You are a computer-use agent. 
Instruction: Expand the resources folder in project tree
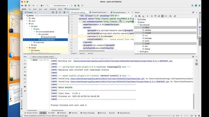click(x=32, y=42)
